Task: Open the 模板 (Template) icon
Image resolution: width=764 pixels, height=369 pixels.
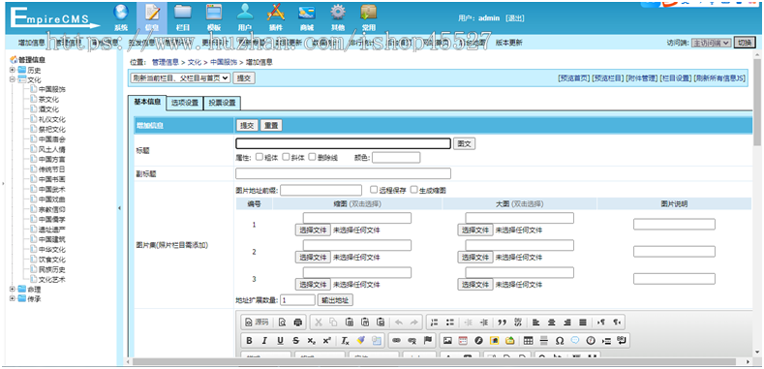Action: pos(213,13)
